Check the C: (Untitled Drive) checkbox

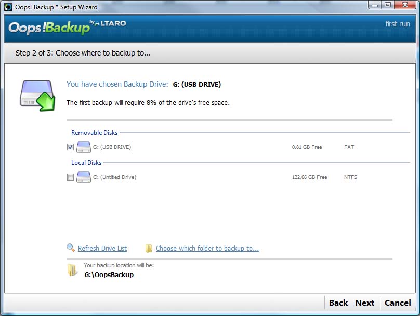(71, 177)
